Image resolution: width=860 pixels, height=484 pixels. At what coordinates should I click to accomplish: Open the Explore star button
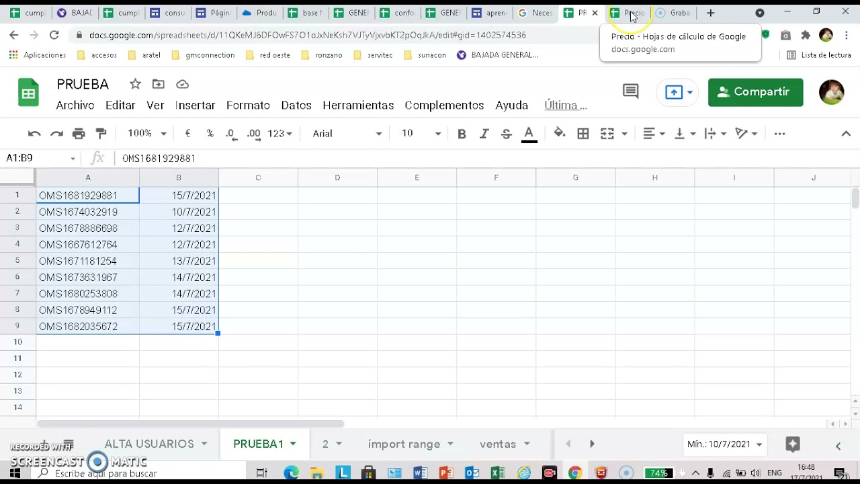793,444
